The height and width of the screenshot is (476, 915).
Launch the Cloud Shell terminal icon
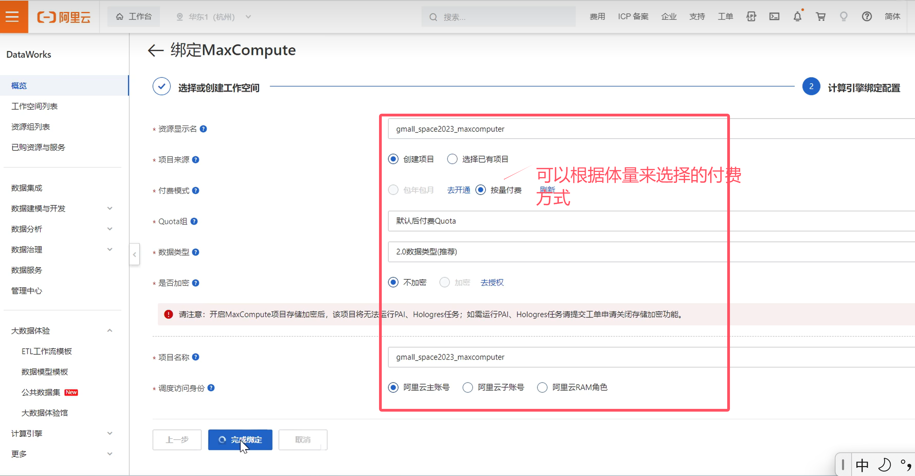(x=774, y=16)
